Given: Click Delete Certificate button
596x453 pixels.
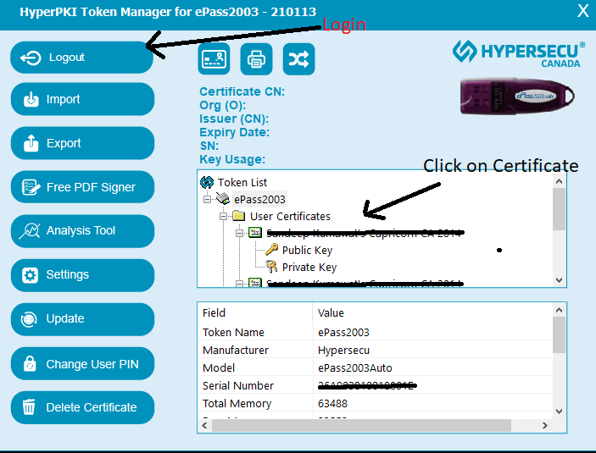Looking at the screenshot, I should click(82, 407).
